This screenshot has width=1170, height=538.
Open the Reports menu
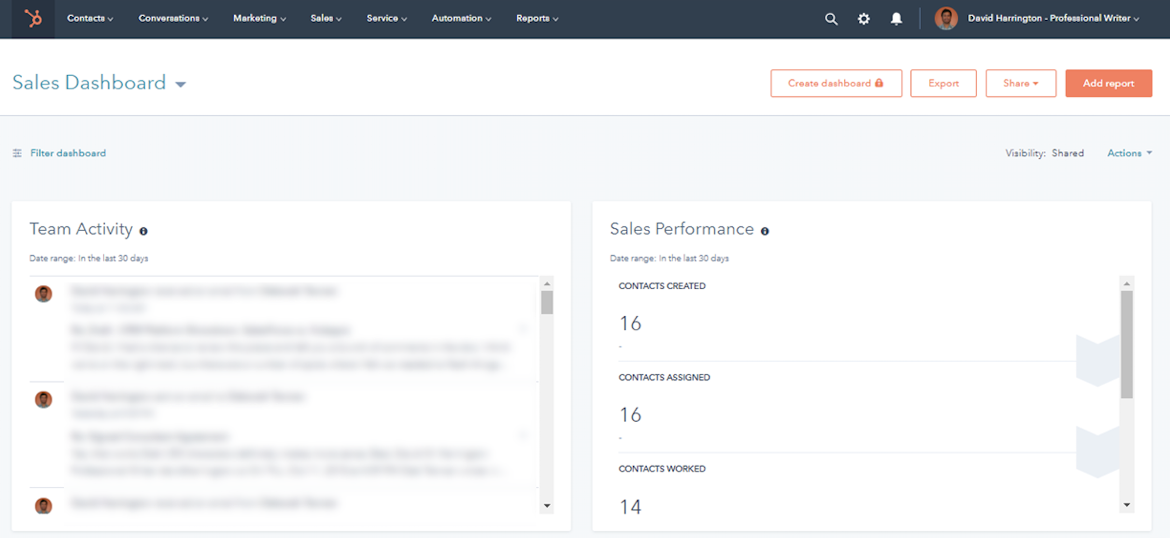point(537,19)
